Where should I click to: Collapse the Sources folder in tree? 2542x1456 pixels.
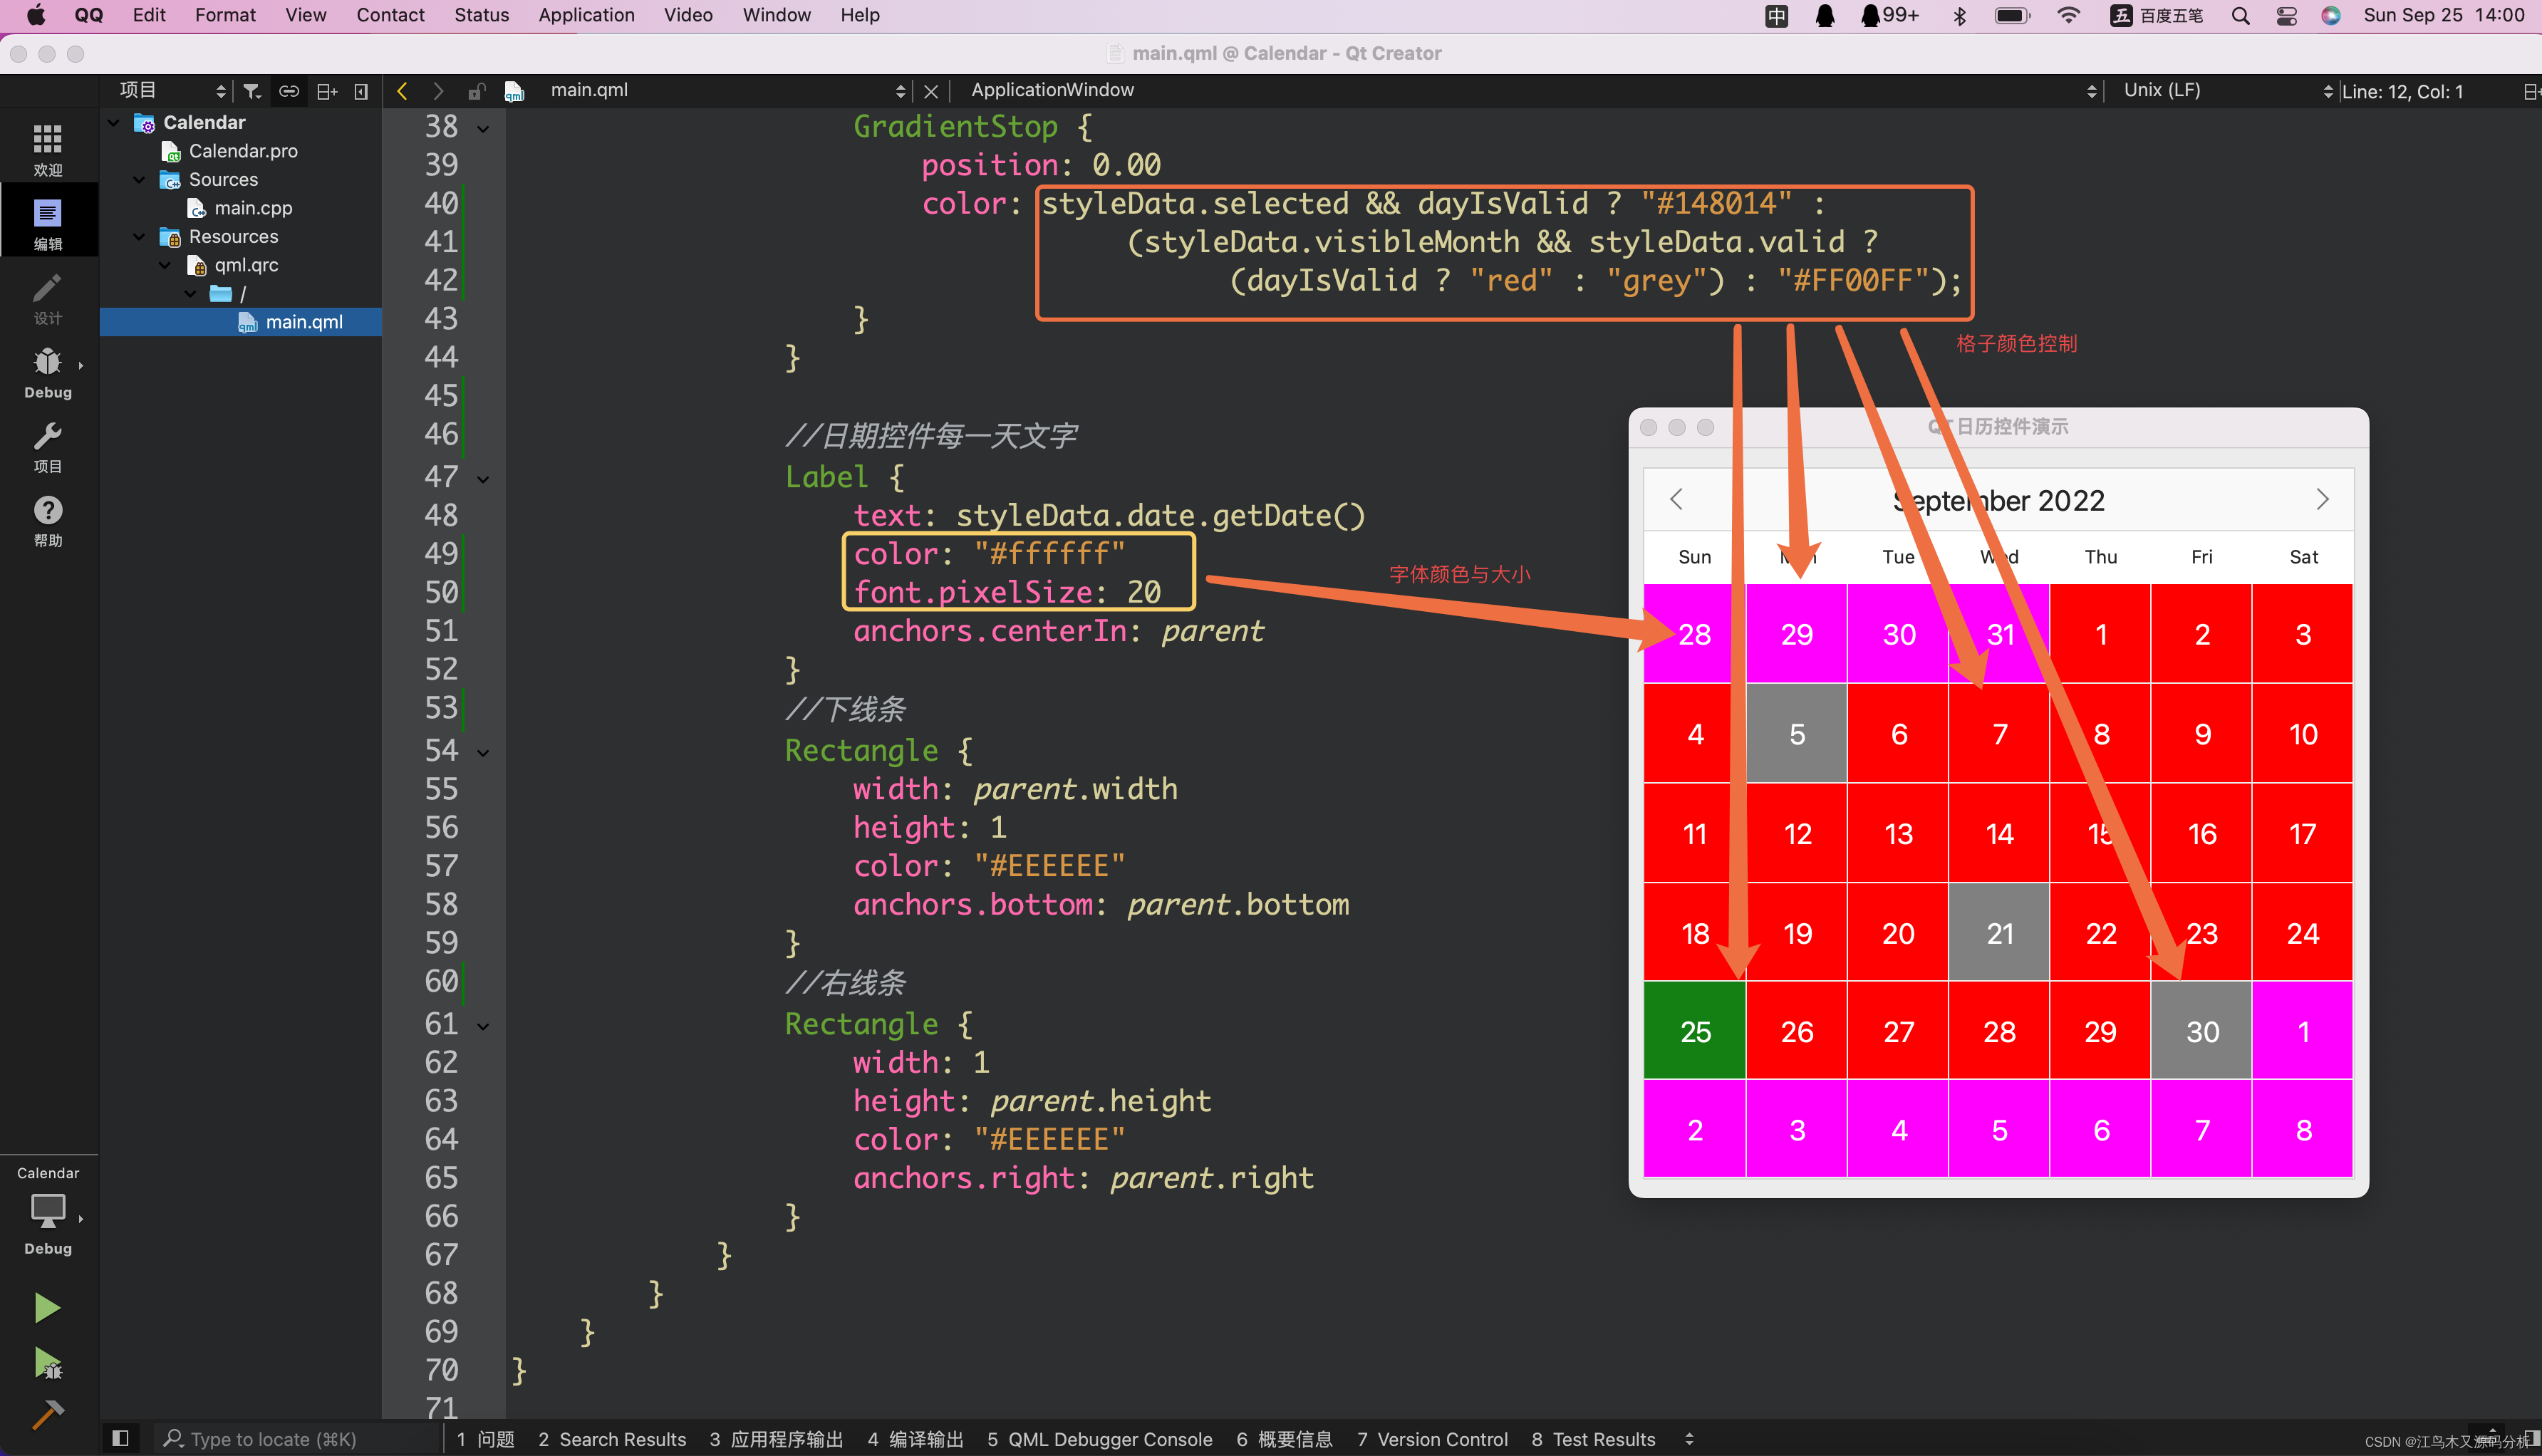(139, 179)
